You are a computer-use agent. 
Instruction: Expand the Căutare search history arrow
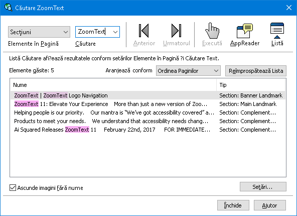click(x=115, y=32)
